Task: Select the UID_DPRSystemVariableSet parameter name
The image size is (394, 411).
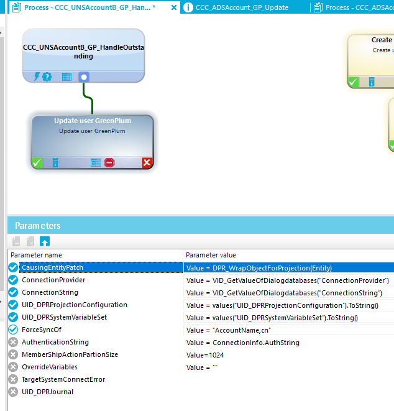Action: point(64,317)
